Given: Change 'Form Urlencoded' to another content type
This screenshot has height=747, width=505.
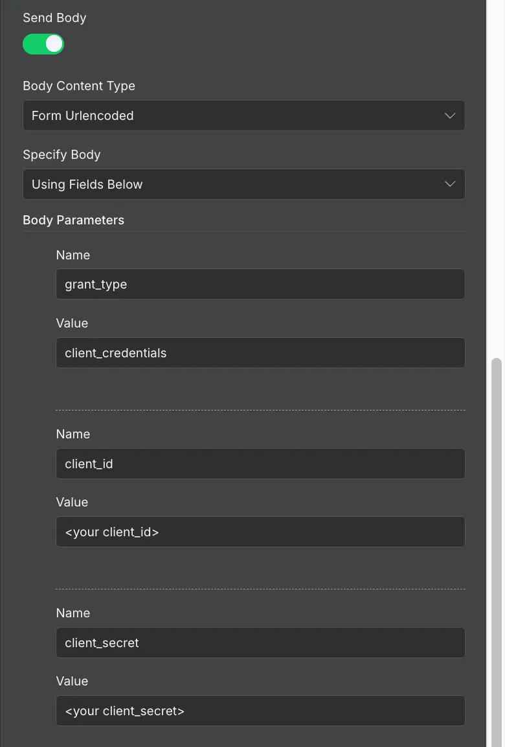Looking at the screenshot, I should pos(244,115).
